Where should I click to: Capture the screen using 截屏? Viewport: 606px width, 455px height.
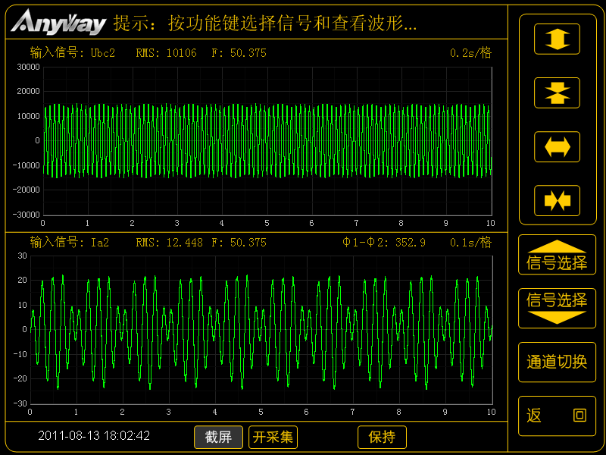(x=218, y=437)
